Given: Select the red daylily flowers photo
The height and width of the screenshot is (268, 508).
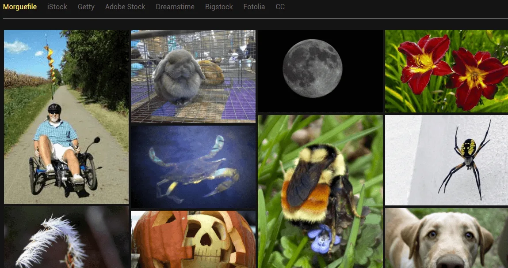Looking at the screenshot, I should pyautogui.click(x=446, y=71).
